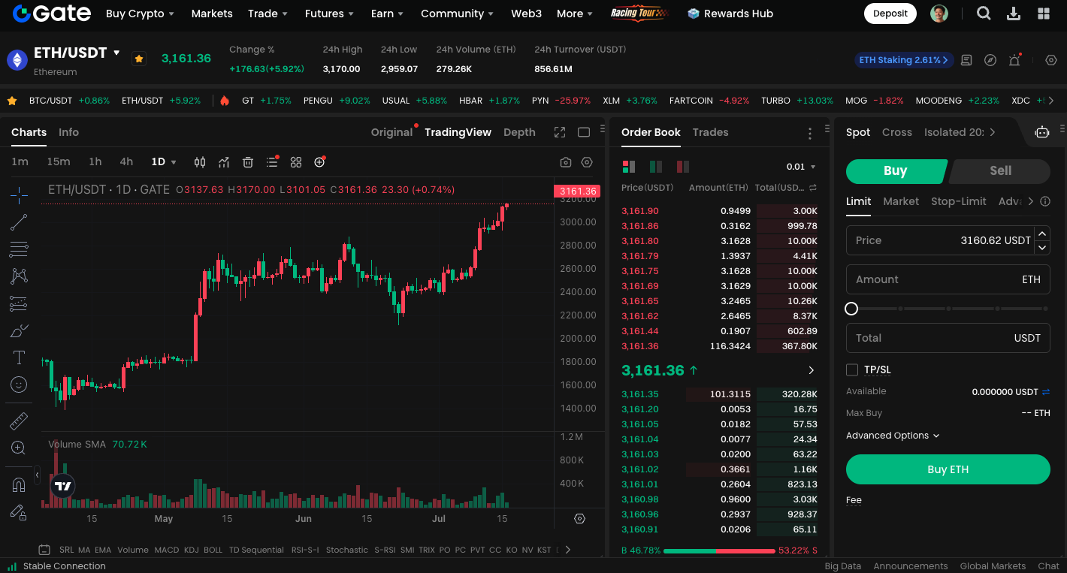Show both bids and asks view

(x=629, y=167)
